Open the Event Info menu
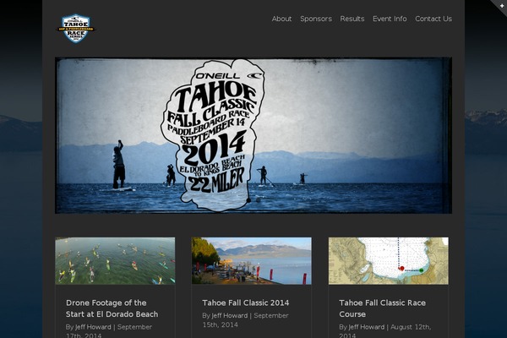507x338 pixels. point(390,19)
